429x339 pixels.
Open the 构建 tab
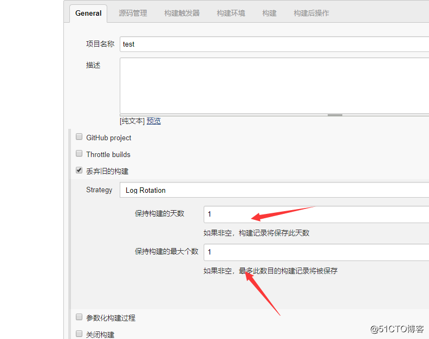269,13
